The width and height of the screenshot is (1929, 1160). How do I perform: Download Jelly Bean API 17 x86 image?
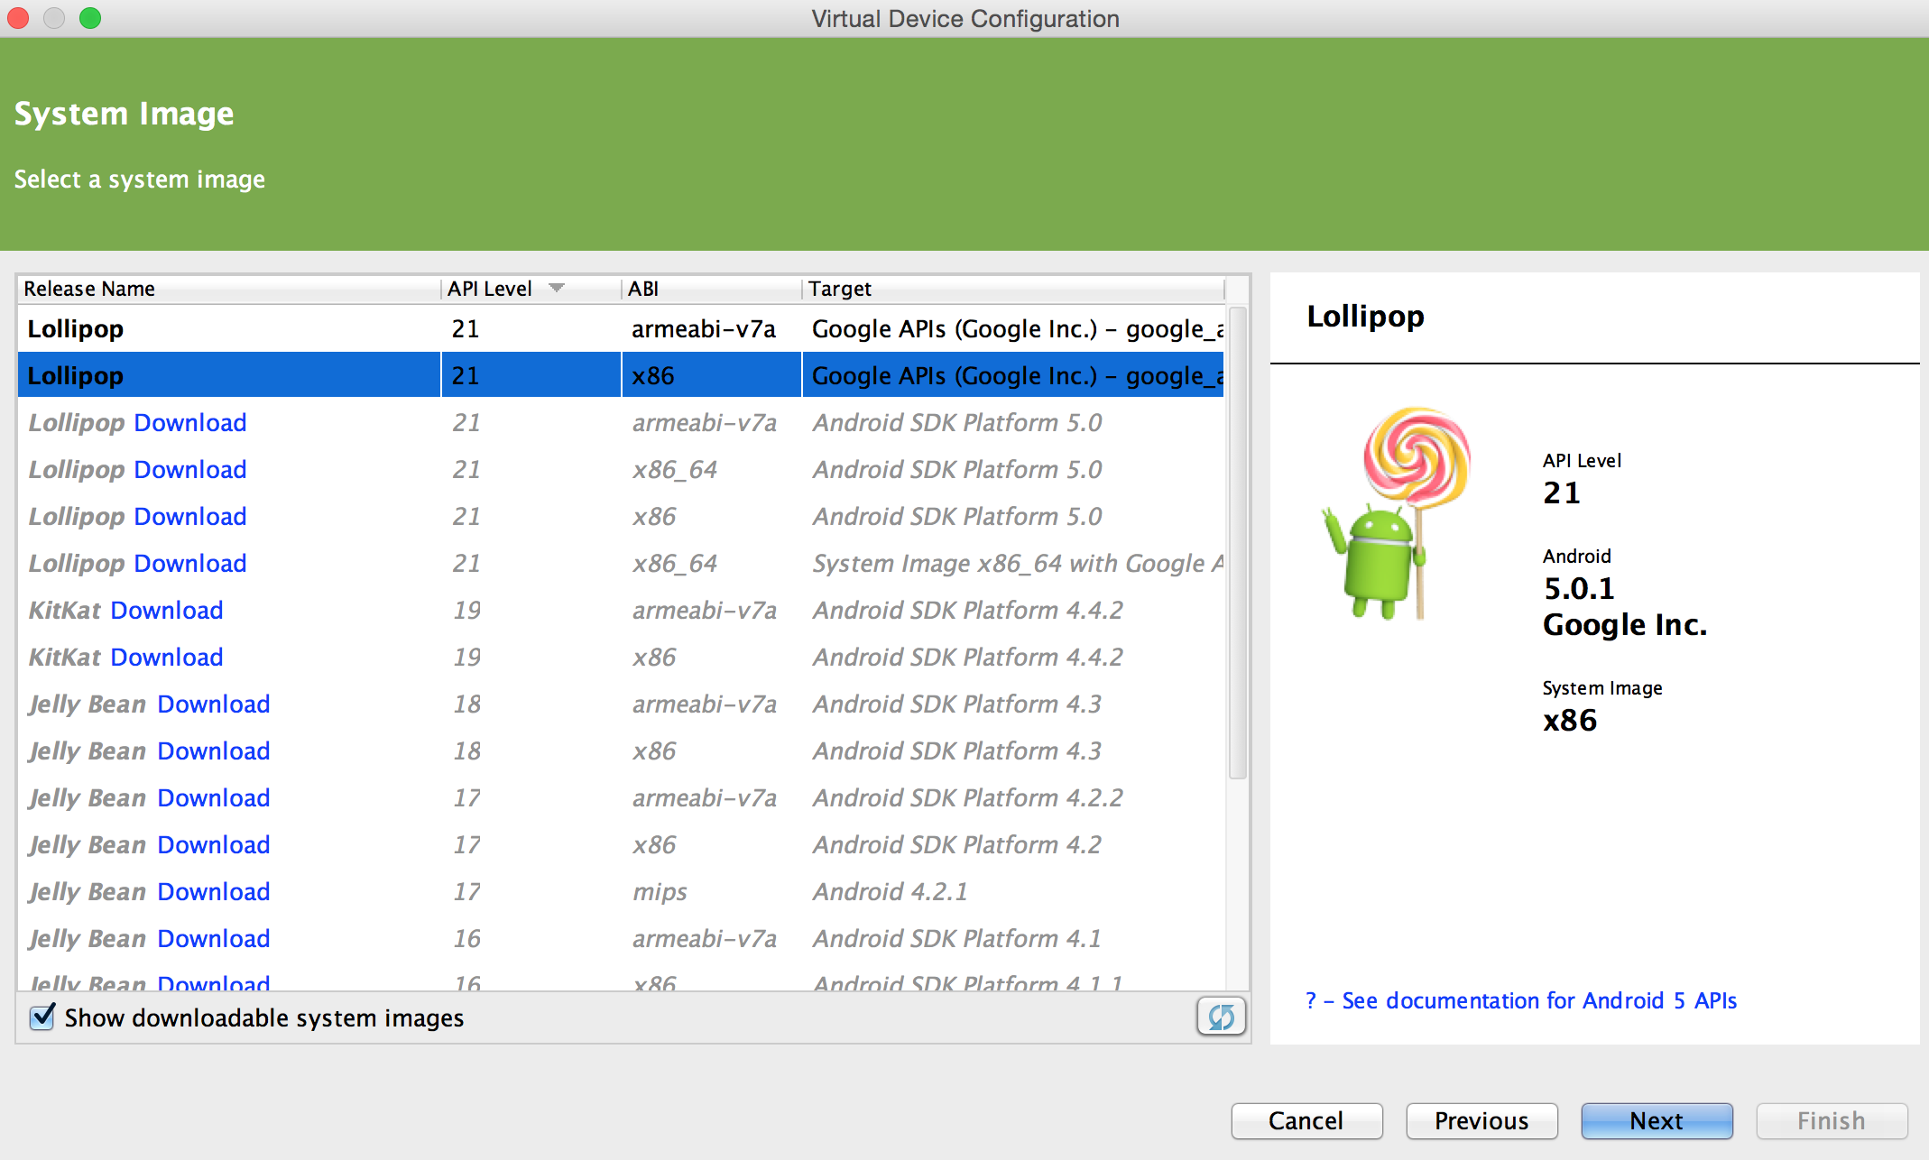[214, 844]
